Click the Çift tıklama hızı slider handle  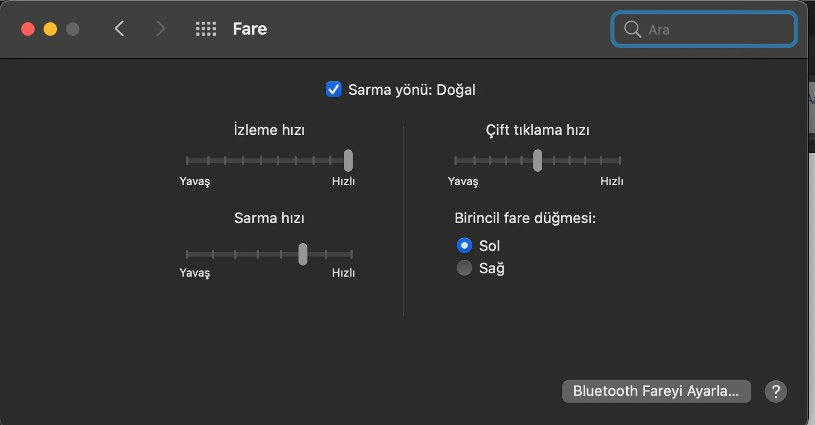tap(537, 161)
